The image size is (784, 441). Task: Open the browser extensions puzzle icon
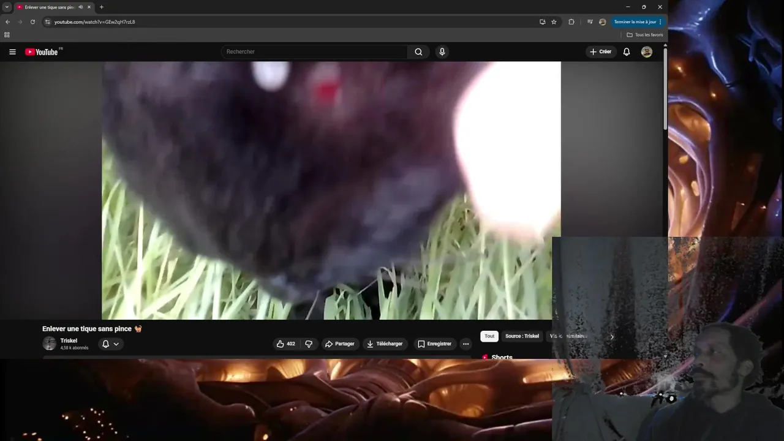tap(571, 22)
